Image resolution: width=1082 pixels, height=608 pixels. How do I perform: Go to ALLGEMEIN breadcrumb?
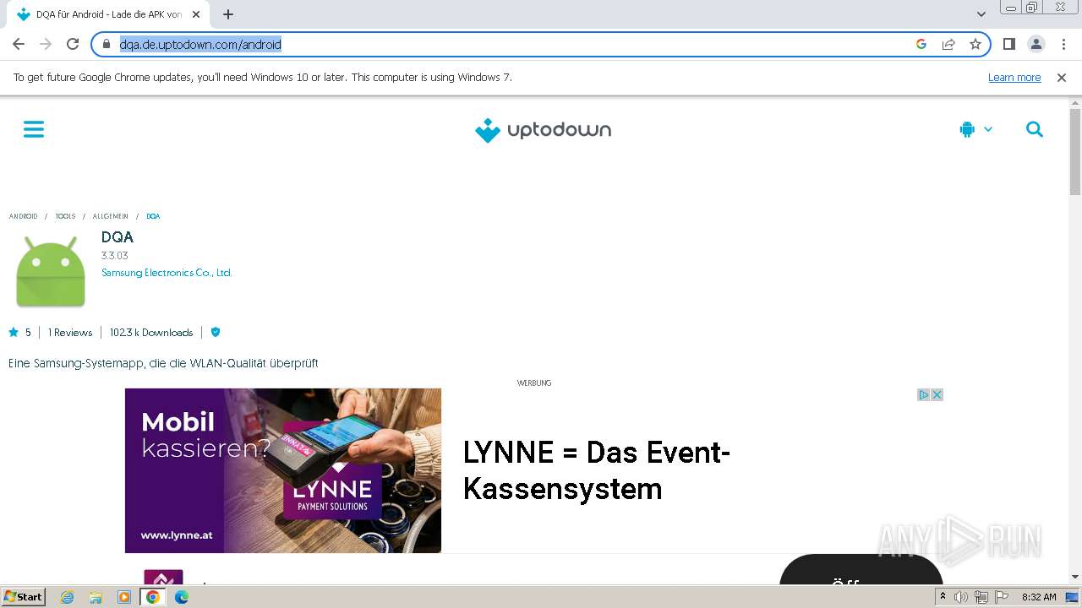click(x=111, y=216)
